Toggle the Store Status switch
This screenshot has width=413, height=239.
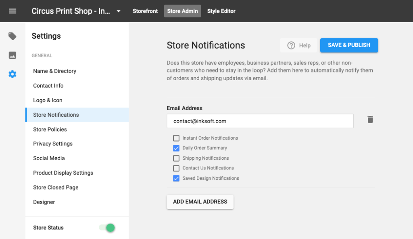click(107, 228)
